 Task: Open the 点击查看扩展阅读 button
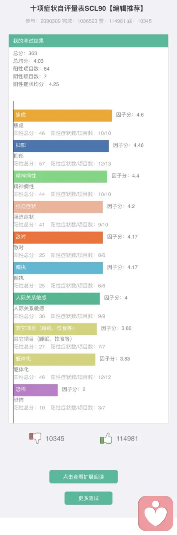(x=83, y=477)
